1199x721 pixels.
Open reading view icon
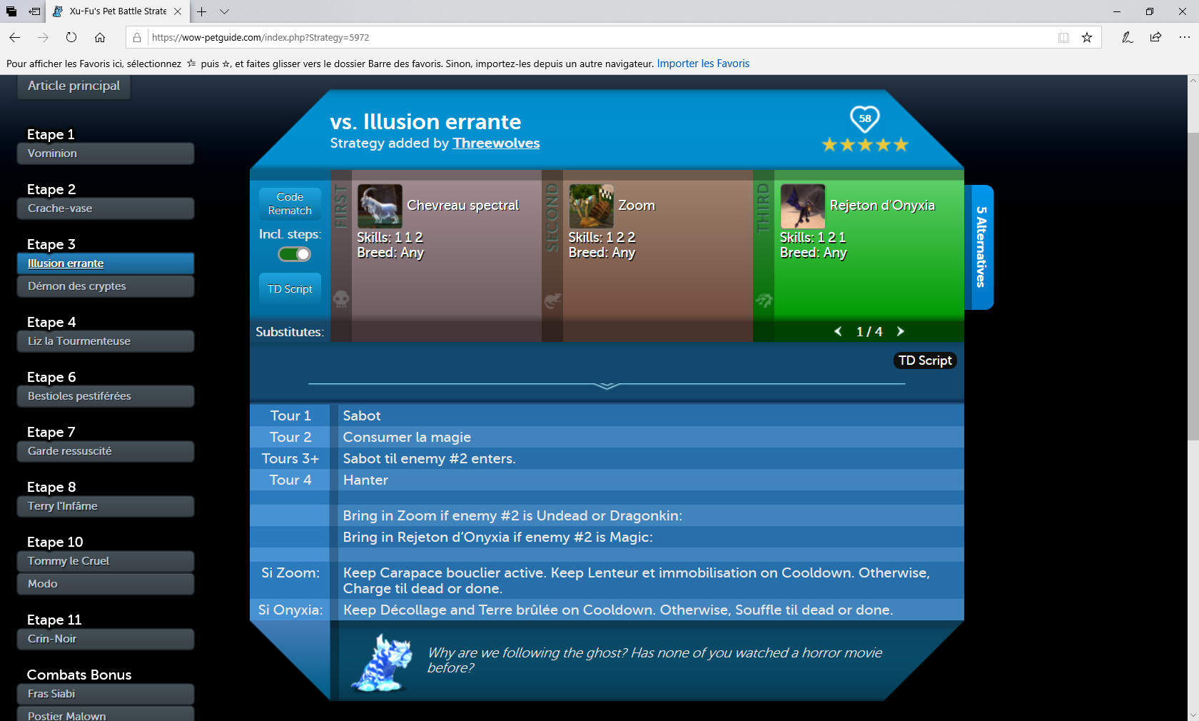point(1063,38)
